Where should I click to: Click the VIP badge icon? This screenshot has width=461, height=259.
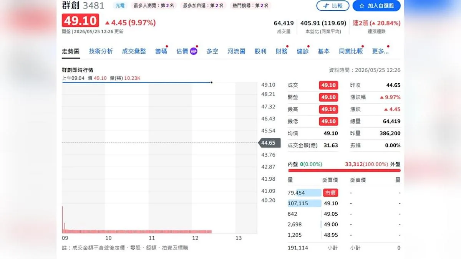click(194, 51)
